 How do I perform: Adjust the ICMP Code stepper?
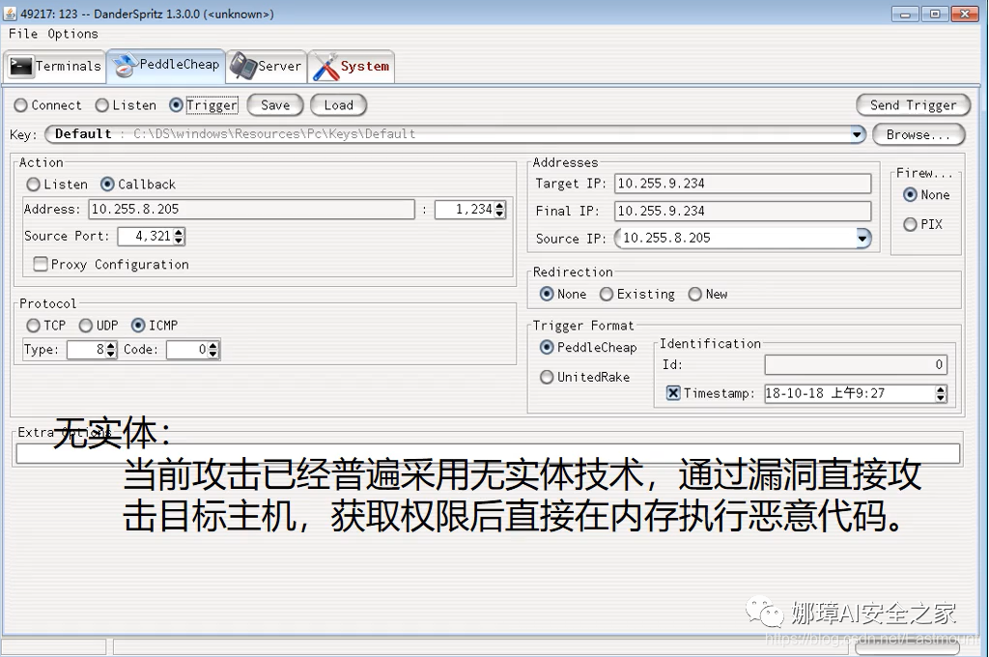(213, 350)
